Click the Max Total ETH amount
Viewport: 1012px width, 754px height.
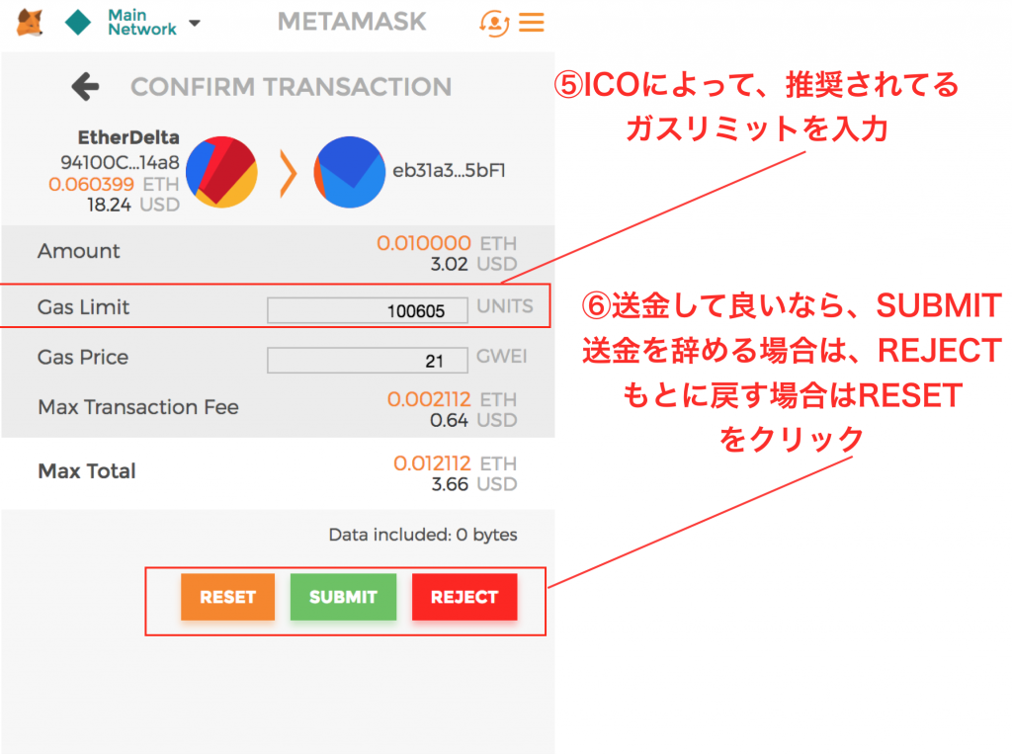coord(433,463)
